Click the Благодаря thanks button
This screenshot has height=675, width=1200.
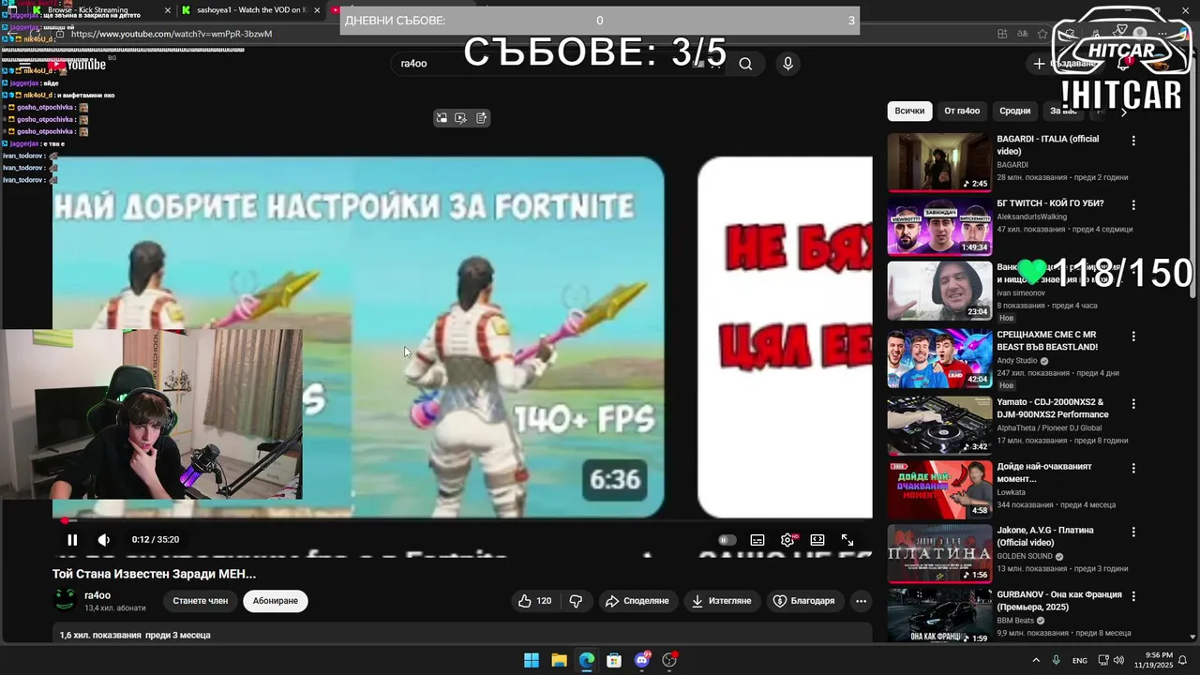coord(803,601)
